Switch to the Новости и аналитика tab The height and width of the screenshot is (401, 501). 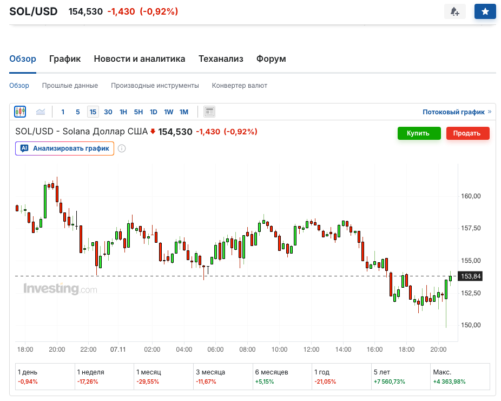140,59
